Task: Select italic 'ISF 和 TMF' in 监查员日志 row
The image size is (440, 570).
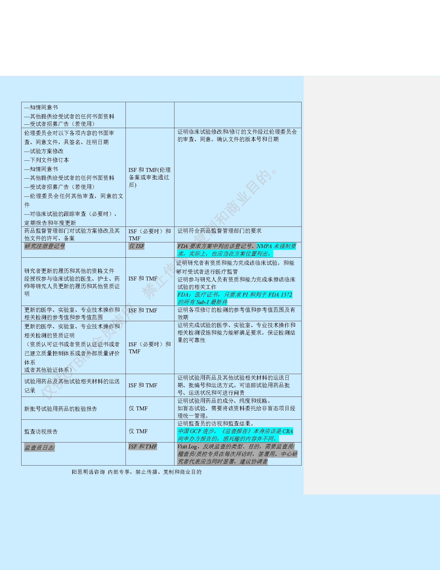Action: pyautogui.click(x=143, y=447)
